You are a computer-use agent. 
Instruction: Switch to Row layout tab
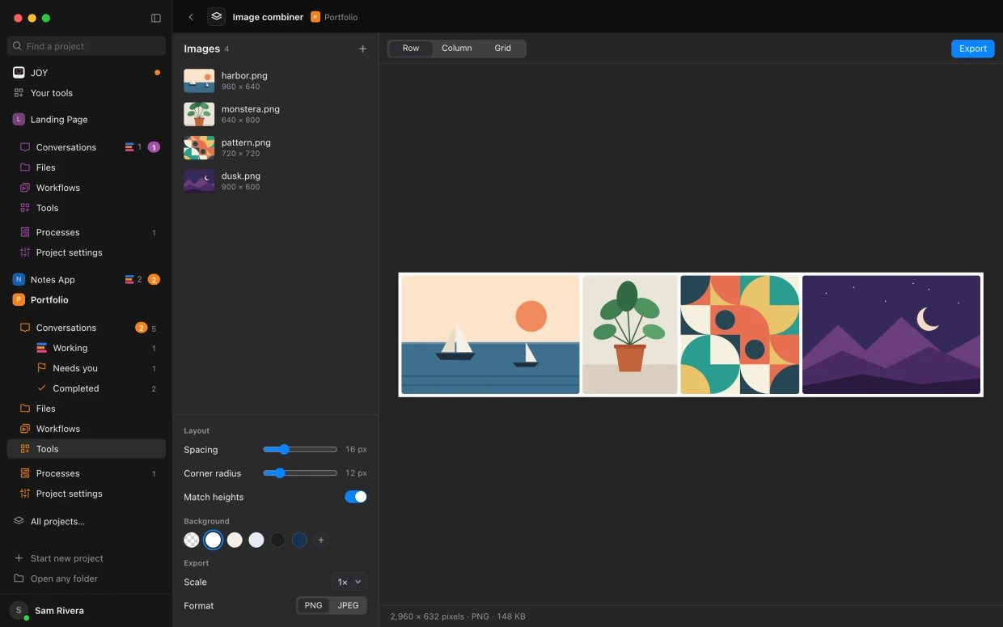411,49
